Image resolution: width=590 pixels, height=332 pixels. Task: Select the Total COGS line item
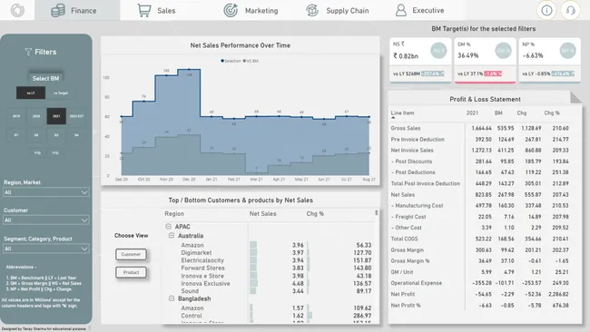tap(480, 239)
